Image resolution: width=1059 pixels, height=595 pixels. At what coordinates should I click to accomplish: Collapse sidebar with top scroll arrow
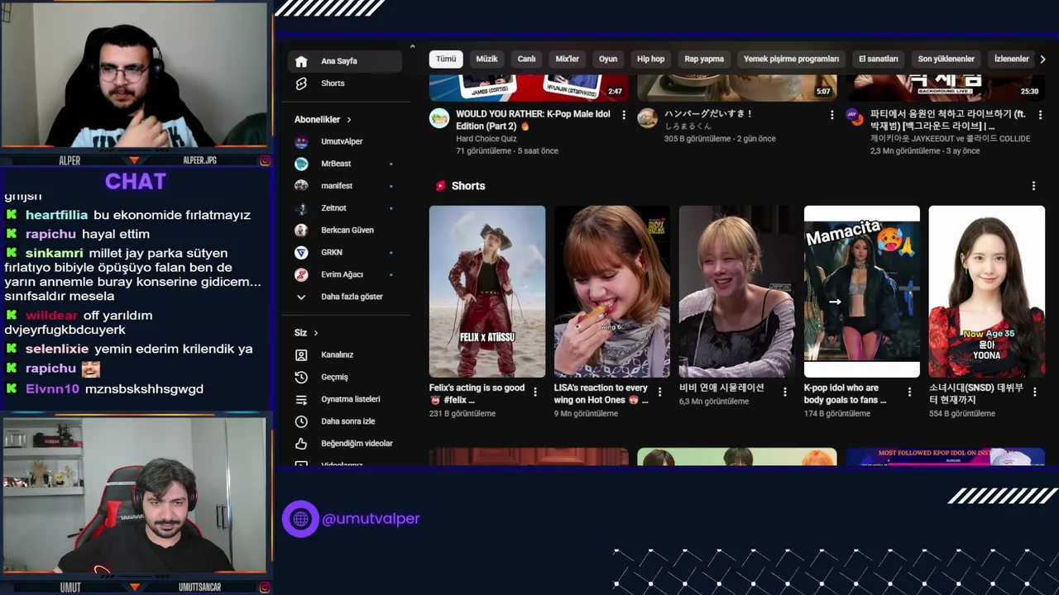tap(412, 47)
